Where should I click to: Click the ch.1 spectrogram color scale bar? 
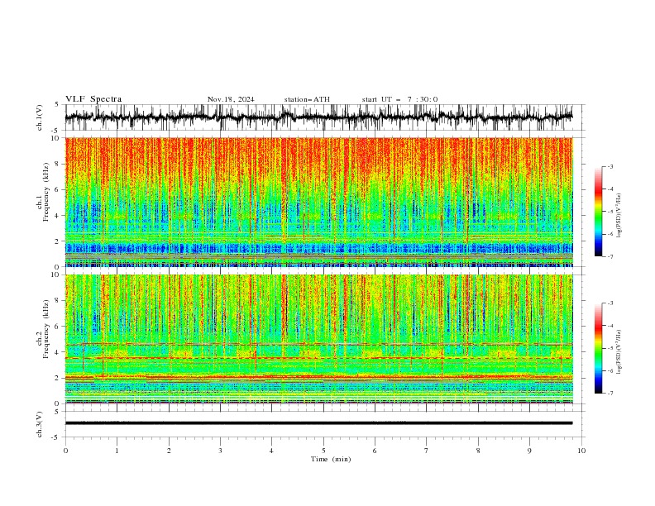pos(598,212)
